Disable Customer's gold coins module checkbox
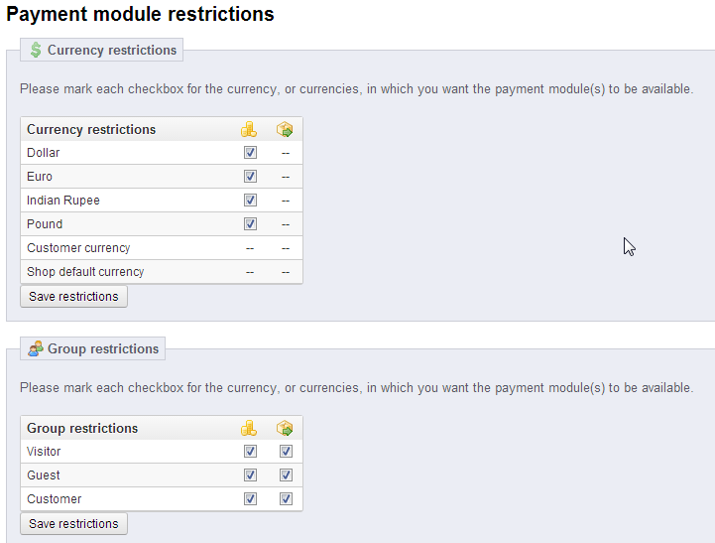 coord(250,499)
